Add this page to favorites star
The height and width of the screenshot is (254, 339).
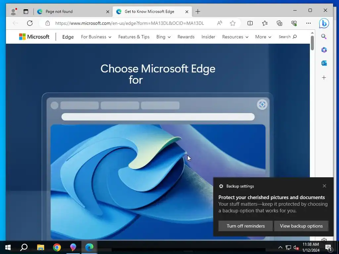coord(233,23)
